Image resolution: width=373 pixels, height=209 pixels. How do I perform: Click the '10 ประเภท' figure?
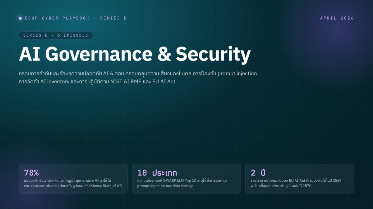(x=157, y=173)
